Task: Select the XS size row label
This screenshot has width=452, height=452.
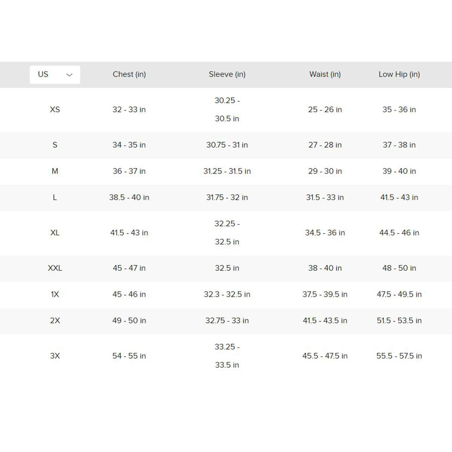Action: click(x=55, y=110)
